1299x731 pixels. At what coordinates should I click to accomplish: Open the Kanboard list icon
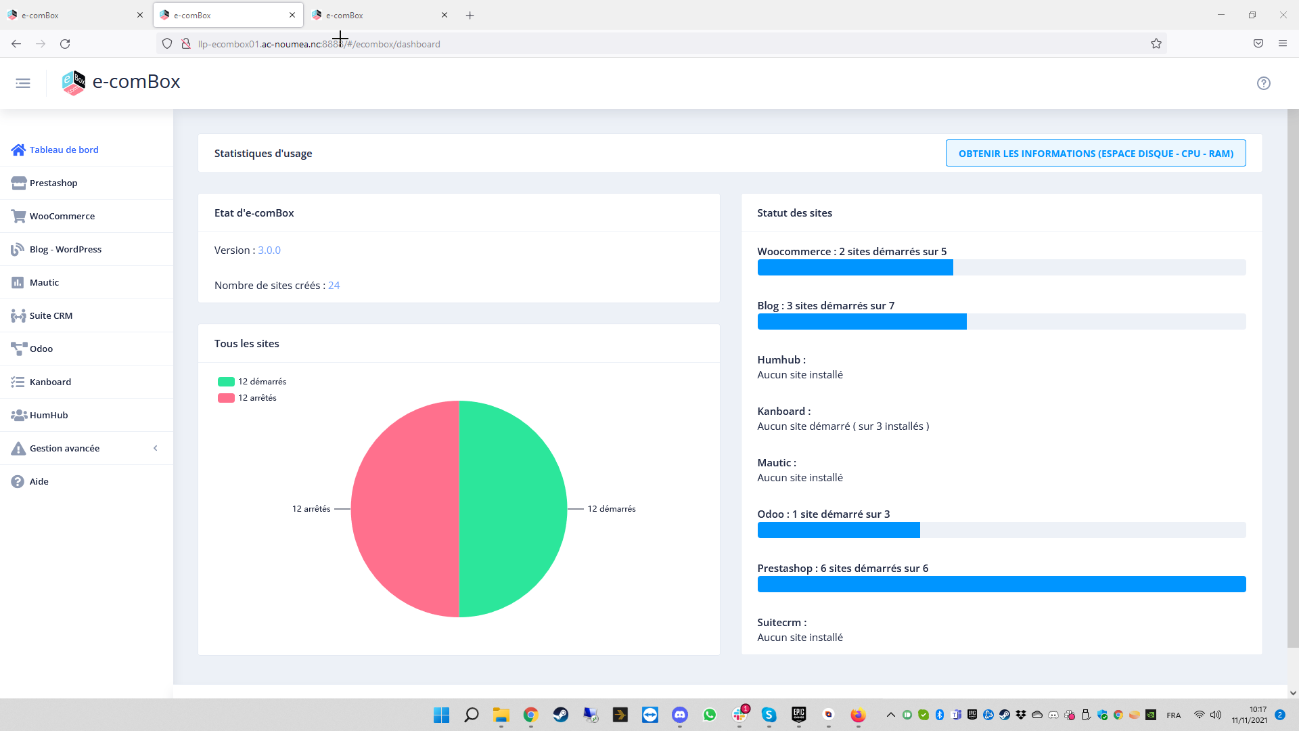[18, 382]
